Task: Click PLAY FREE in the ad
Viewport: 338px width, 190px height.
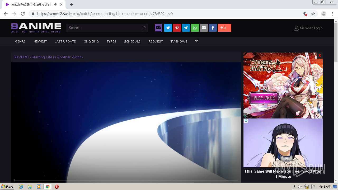Action: tap(264, 98)
